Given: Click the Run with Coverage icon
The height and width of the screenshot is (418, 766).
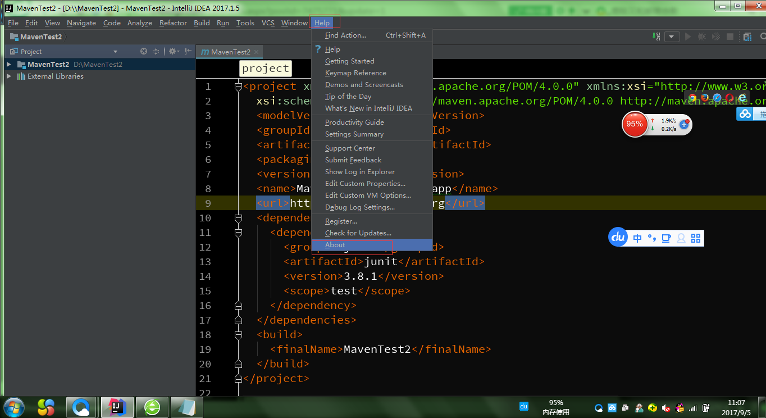Looking at the screenshot, I should click(x=716, y=37).
